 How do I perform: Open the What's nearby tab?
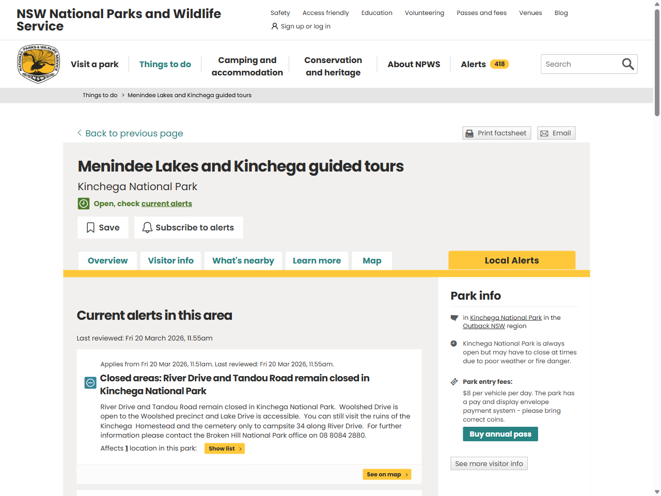tap(243, 261)
